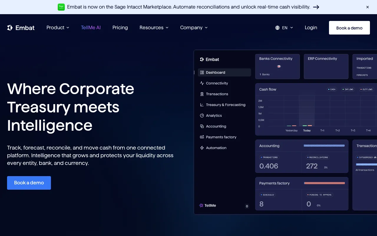The width and height of the screenshot is (377, 236).
Task: Click the Dashboard icon in preview sidebar
Action: point(202,73)
